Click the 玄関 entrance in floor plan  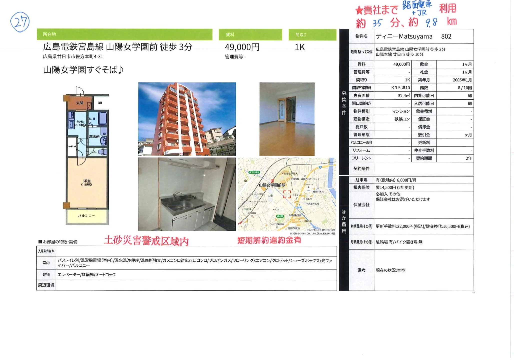[x=79, y=103]
